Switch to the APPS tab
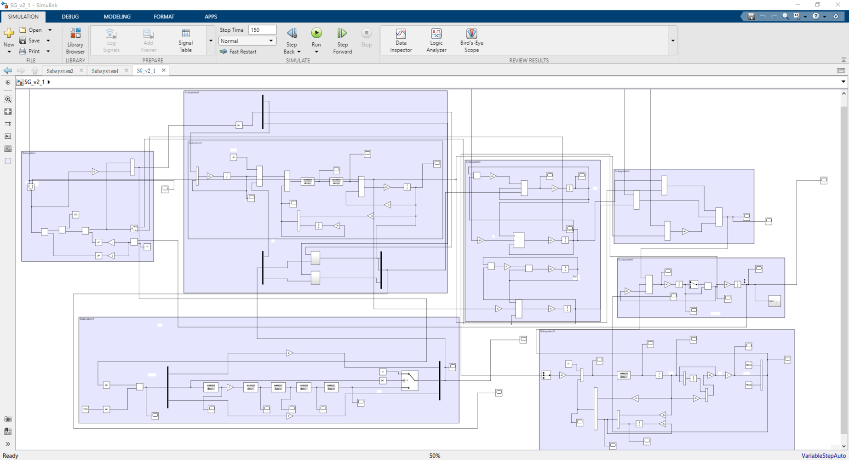The width and height of the screenshot is (849, 460). 211,17
